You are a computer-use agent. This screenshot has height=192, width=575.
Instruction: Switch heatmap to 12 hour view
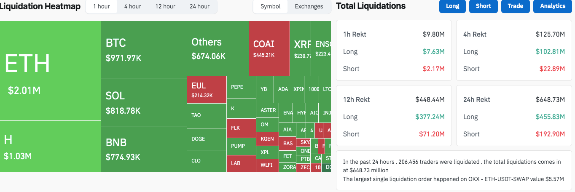(x=165, y=6)
